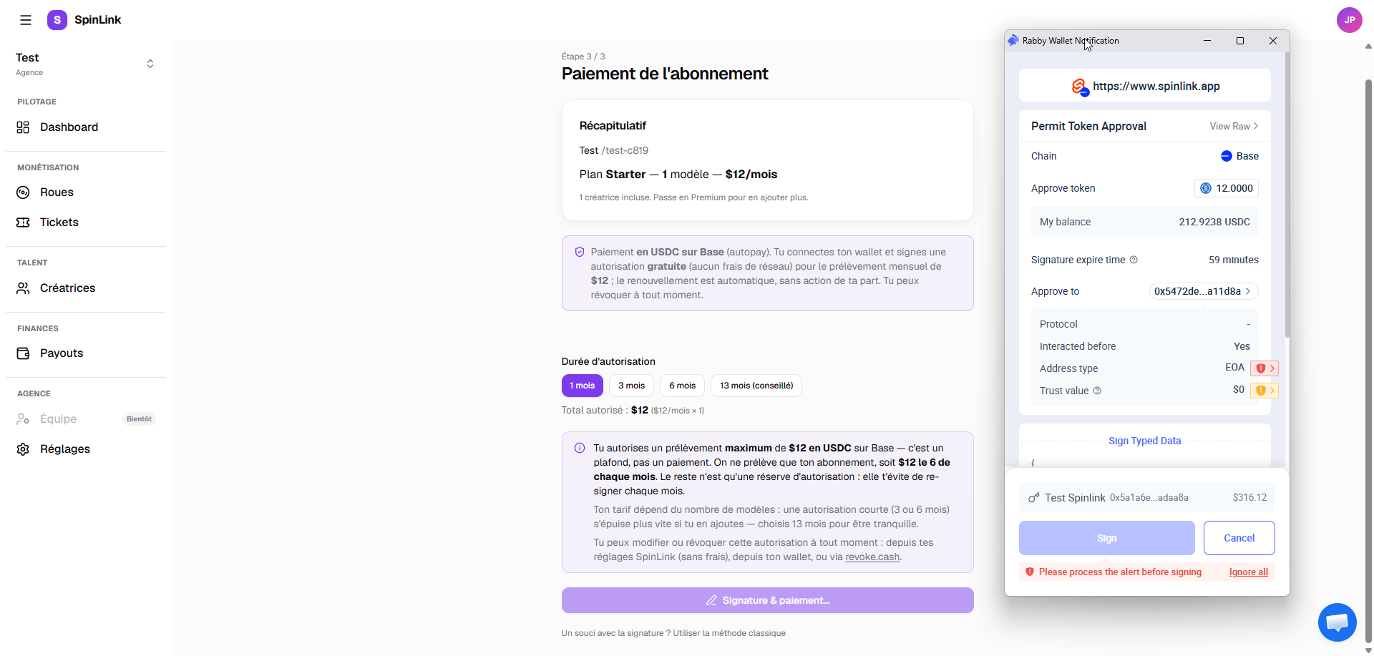
Task: Select the 1 mois authorization duration
Action: [582, 386]
